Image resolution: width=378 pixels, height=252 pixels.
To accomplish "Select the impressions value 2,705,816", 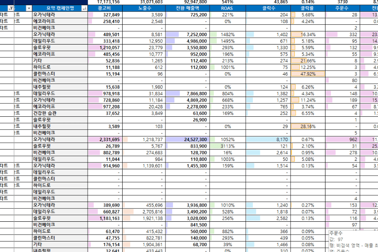I will tap(144, 212).
